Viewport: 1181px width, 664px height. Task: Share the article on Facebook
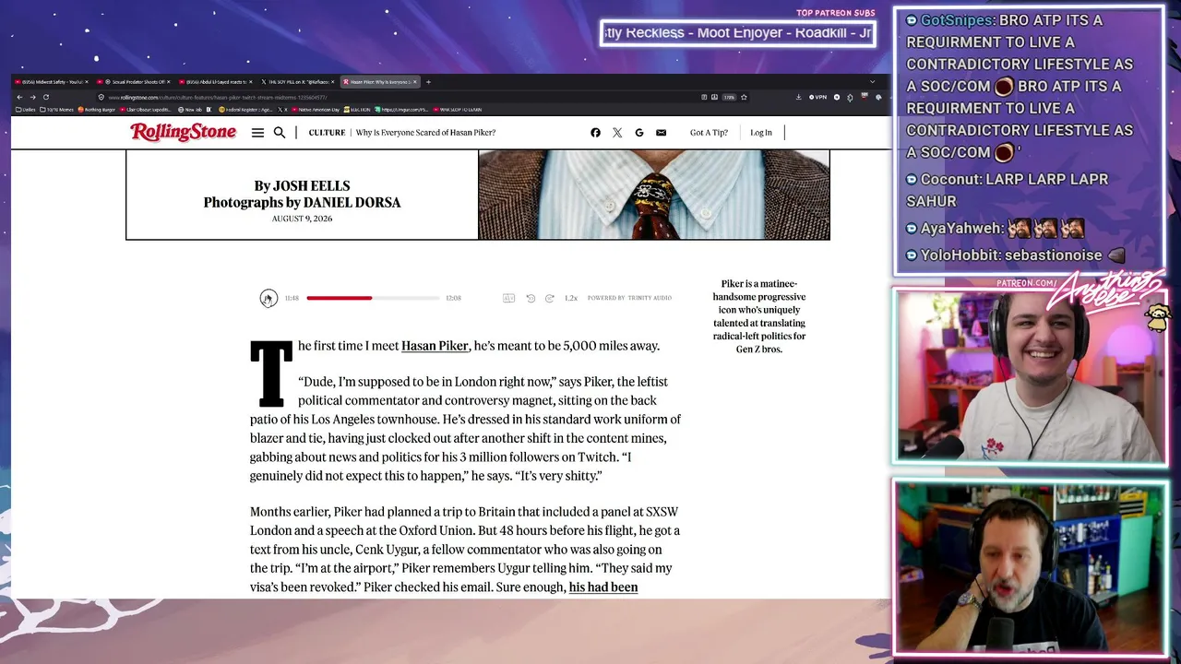595,133
